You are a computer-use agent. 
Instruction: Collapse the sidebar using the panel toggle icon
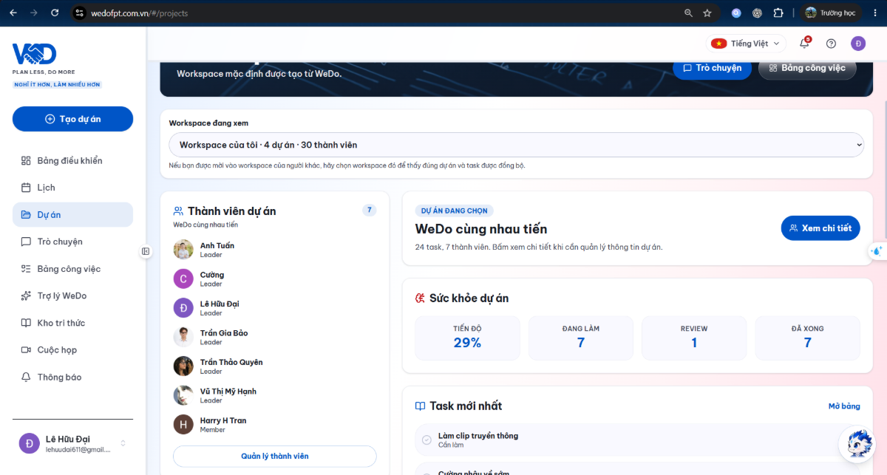[x=146, y=251]
